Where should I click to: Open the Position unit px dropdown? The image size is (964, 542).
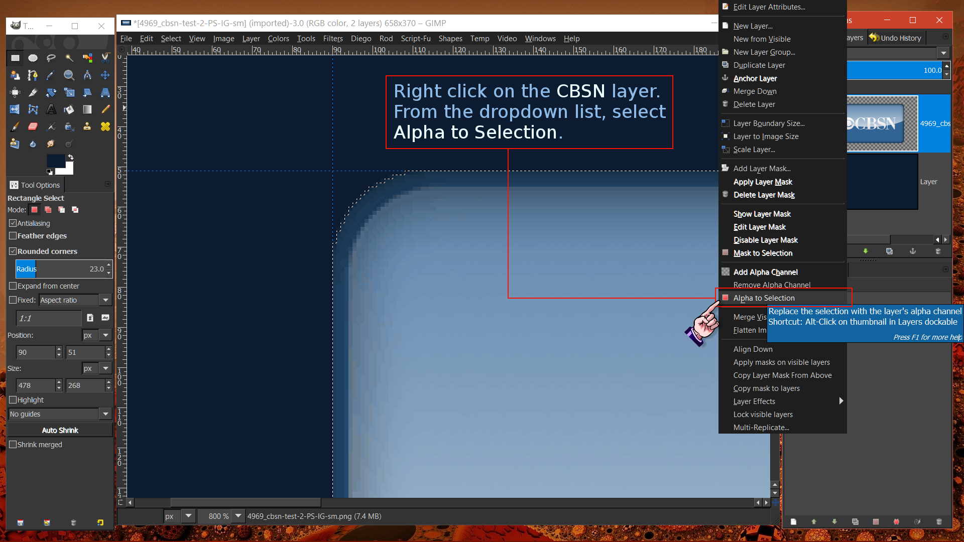point(96,335)
